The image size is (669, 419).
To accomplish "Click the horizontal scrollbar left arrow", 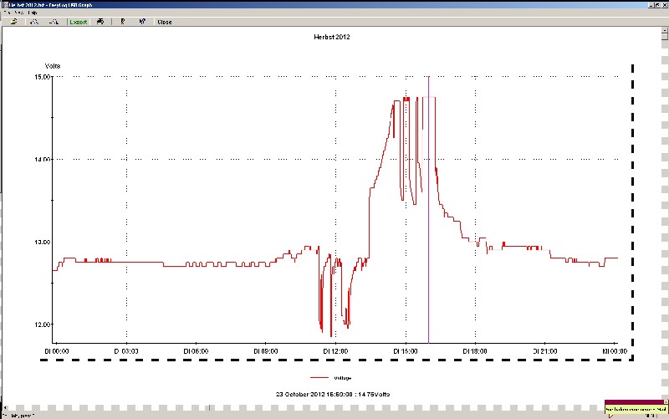I will coord(4,409).
